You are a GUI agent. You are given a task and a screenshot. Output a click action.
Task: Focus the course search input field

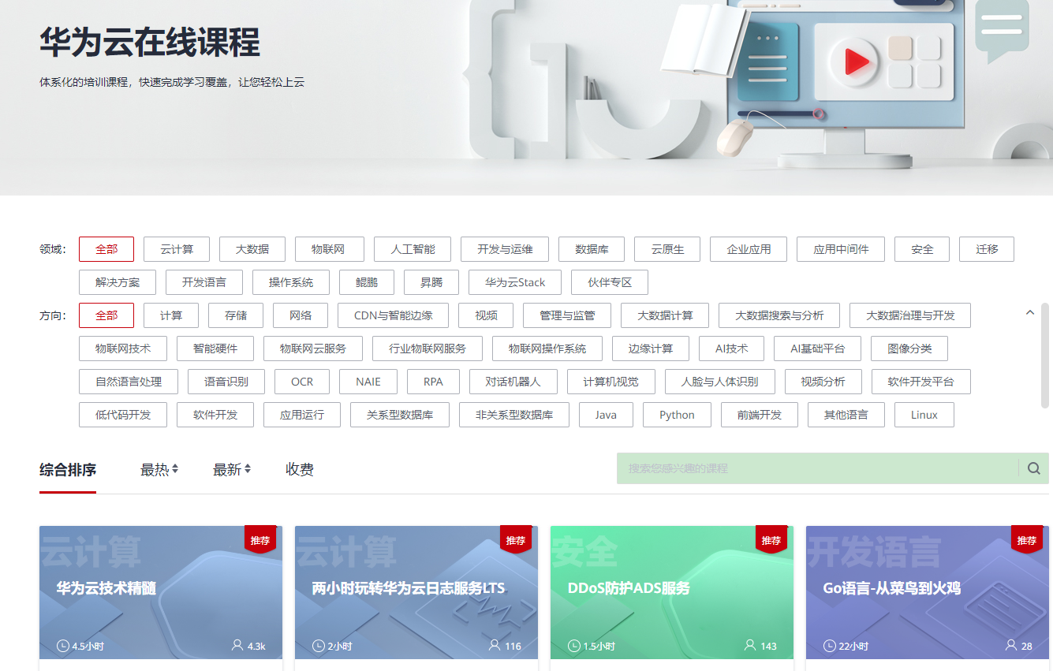817,468
